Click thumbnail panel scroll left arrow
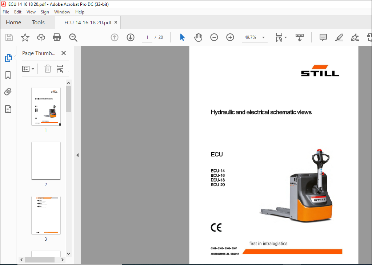This screenshot has height=265, width=372. [x=21, y=260]
